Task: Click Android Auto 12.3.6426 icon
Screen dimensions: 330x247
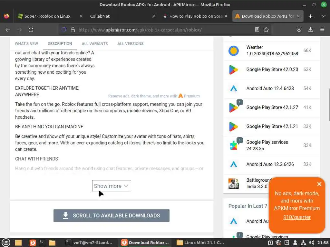Action: click(234, 164)
